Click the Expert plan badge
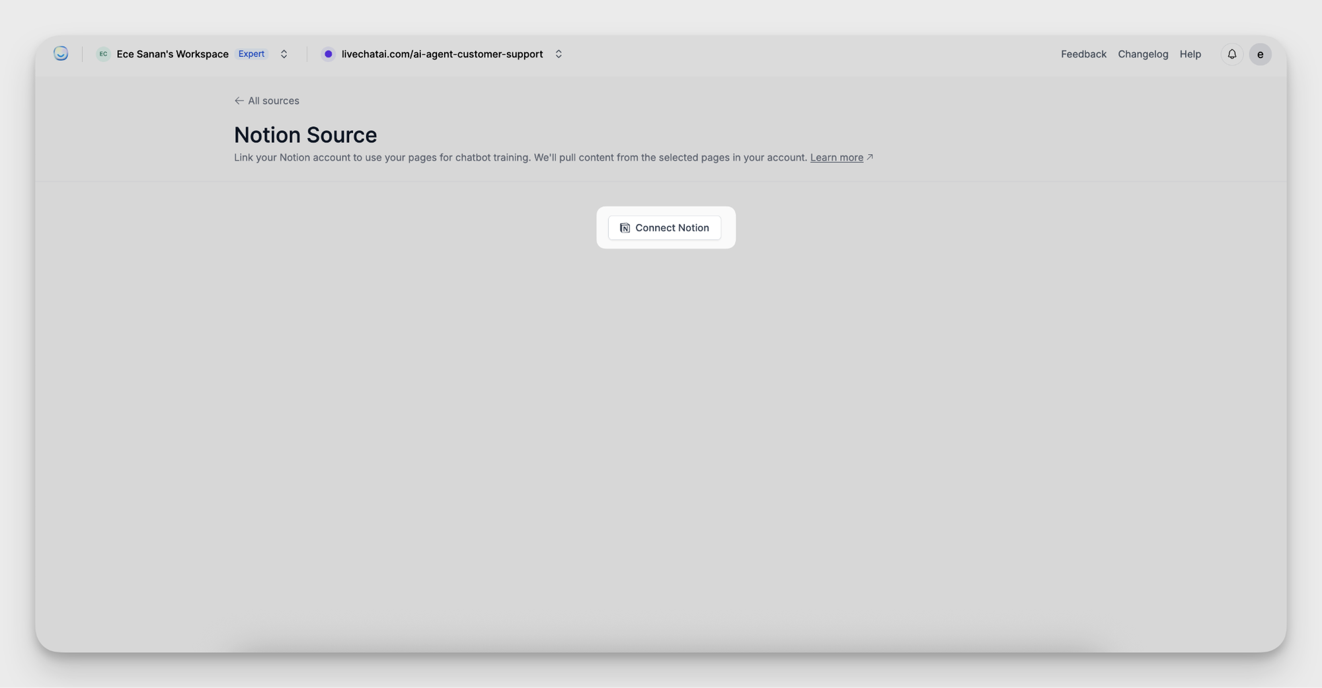Image resolution: width=1322 pixels, height=688 pixels. 251,54
